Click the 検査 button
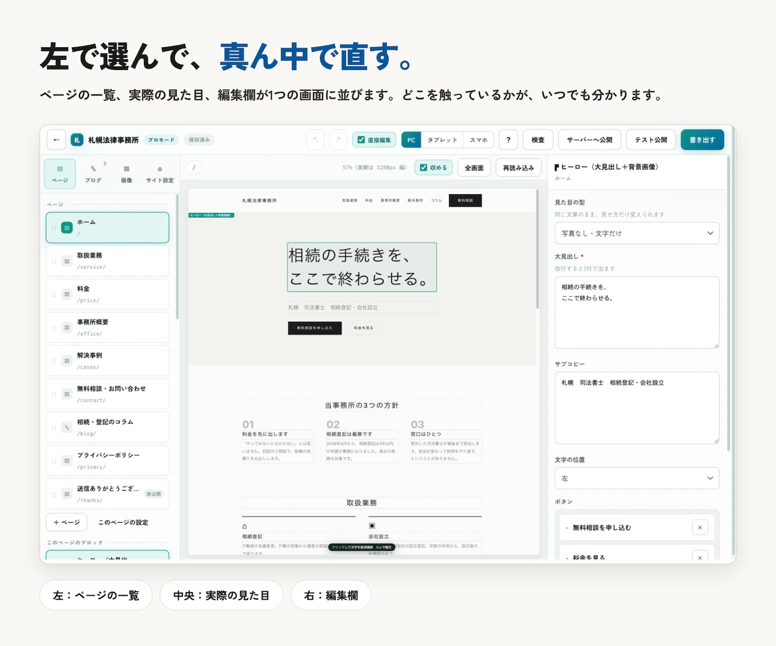Viewport: 776px width, 646px height. (x=538, y=140)
